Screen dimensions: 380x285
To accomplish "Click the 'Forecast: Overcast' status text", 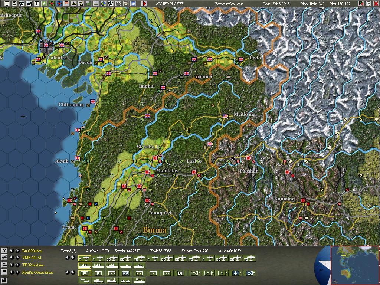I will (229, 4).
